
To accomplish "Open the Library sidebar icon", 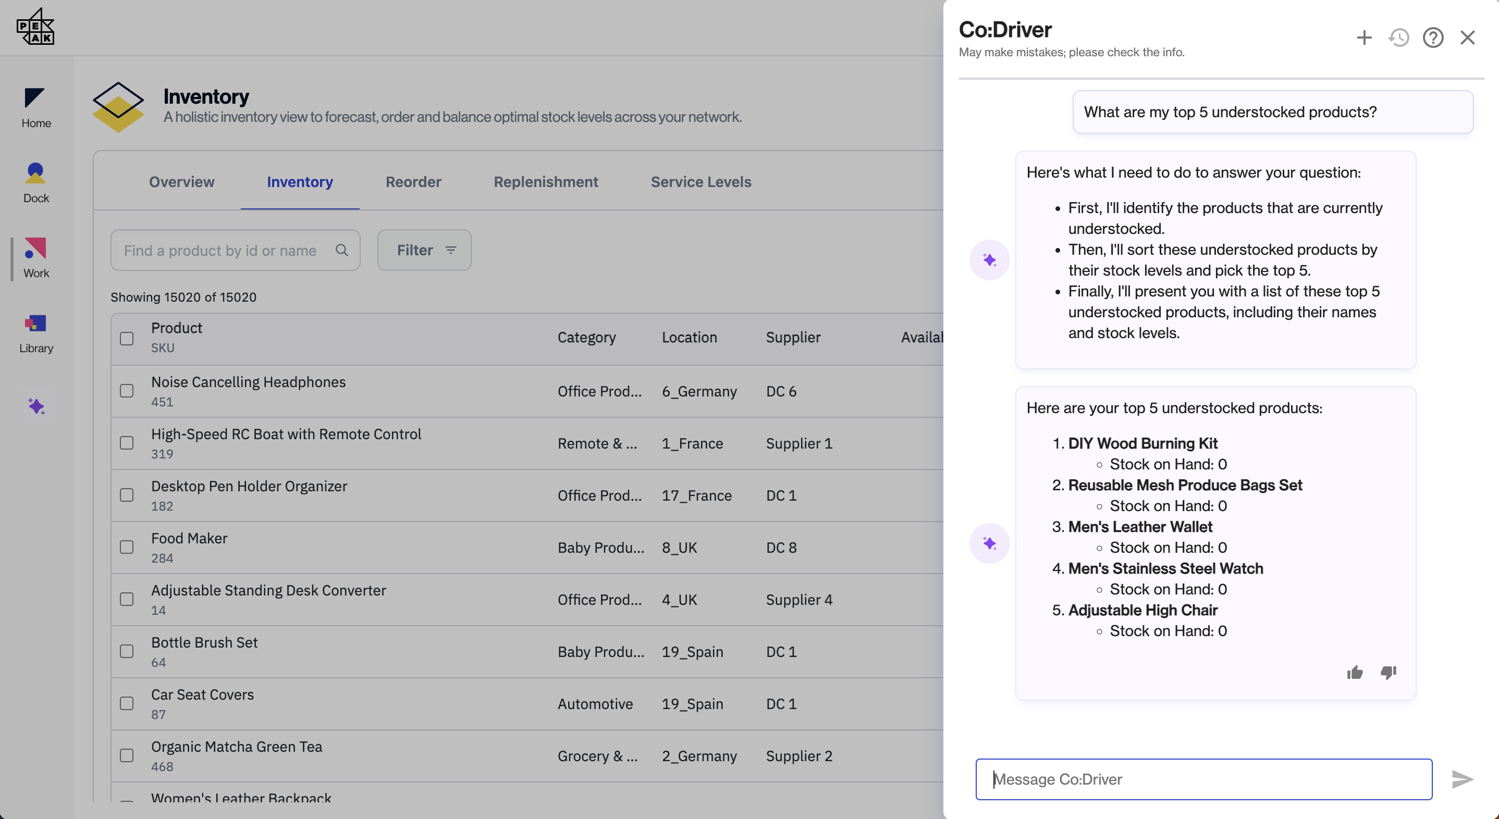I will (x=35, y=333).
